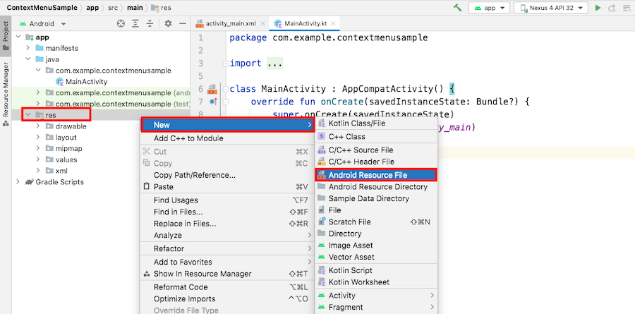Select Android Resource File
The width and height of the screenshot is (635, 314).
pos(376,175)
